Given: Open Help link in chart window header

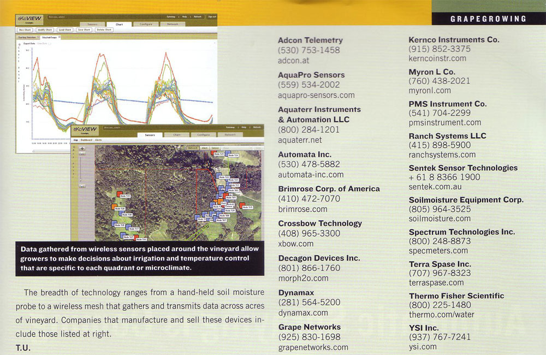Looking at the screenshot, I should pyautogui.click(x=185, y=17).
